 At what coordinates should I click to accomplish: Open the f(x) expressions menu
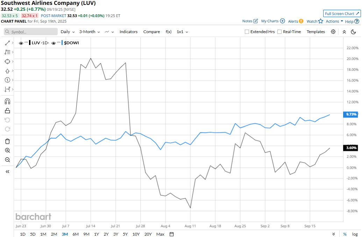(169, 32)
